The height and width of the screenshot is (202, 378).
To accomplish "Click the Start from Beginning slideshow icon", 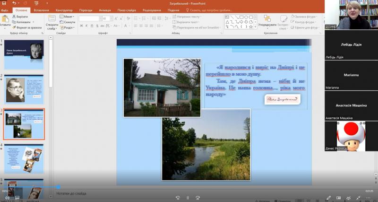I will [36, 3].
